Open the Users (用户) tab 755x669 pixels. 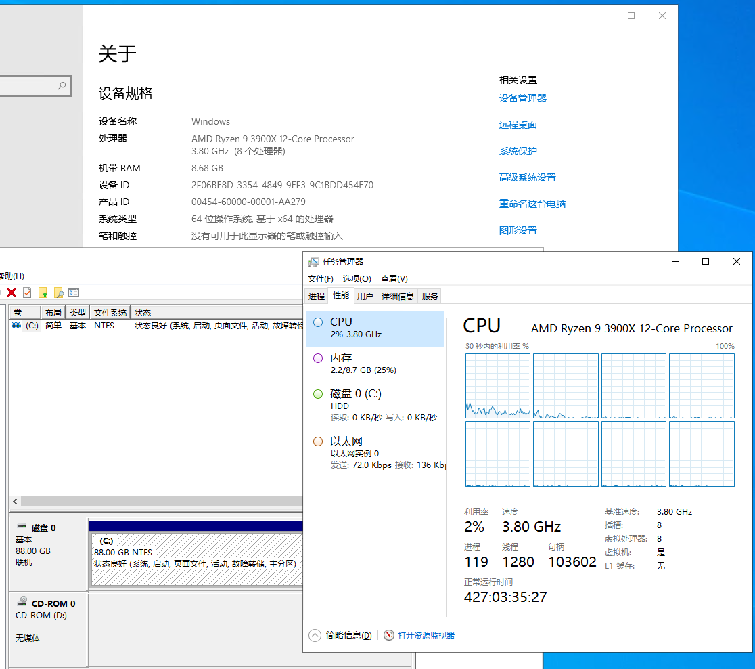pos(365,296)
